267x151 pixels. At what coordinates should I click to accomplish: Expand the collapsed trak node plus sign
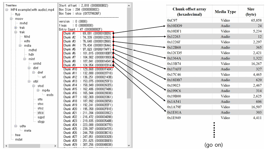[16, 28]
